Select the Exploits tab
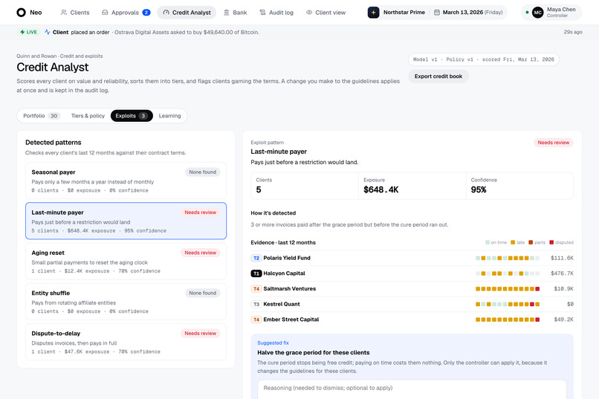 (132, 116)
